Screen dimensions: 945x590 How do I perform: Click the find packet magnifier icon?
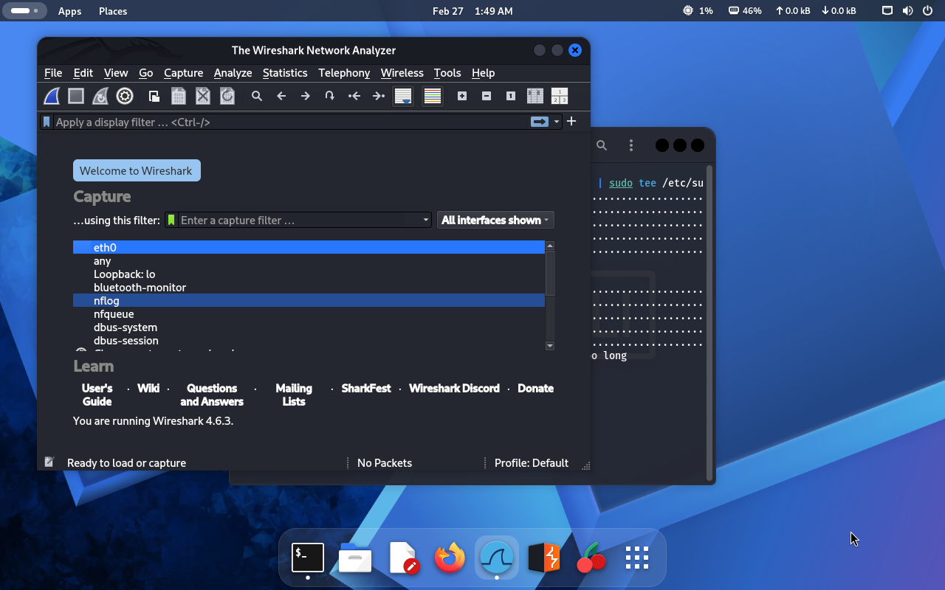click(257, 96)
